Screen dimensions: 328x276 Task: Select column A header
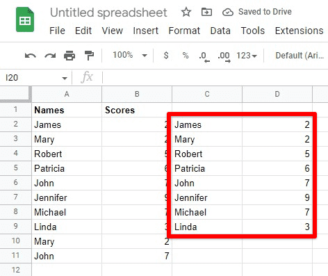pyautogui.click(x=67, y=94)
